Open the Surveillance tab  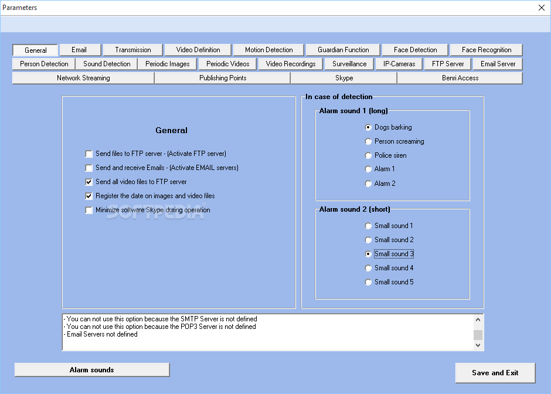(349, 64)
